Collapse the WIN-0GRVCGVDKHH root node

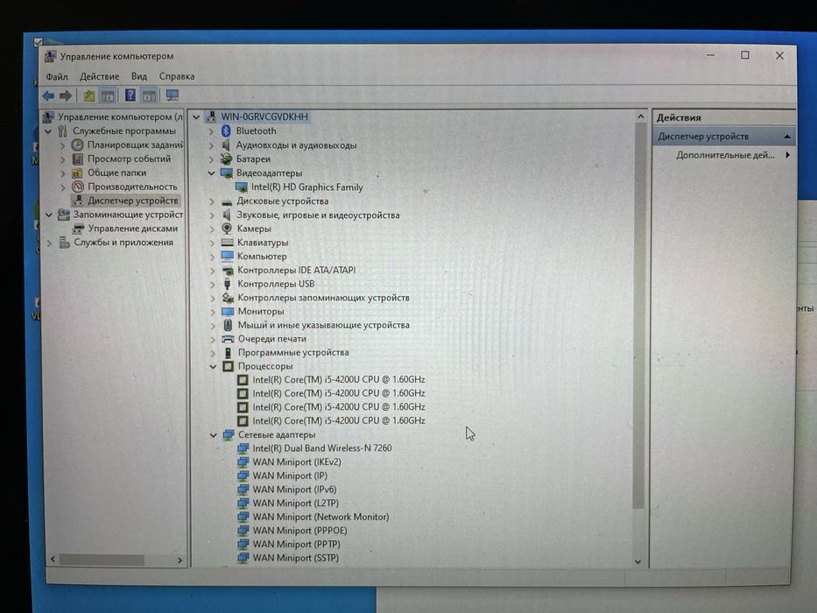click(x=196, y=117)
